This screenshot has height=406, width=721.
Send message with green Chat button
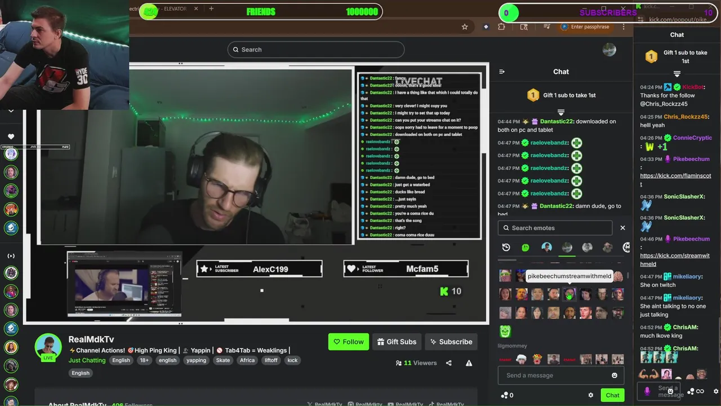[x=612, y=395]
